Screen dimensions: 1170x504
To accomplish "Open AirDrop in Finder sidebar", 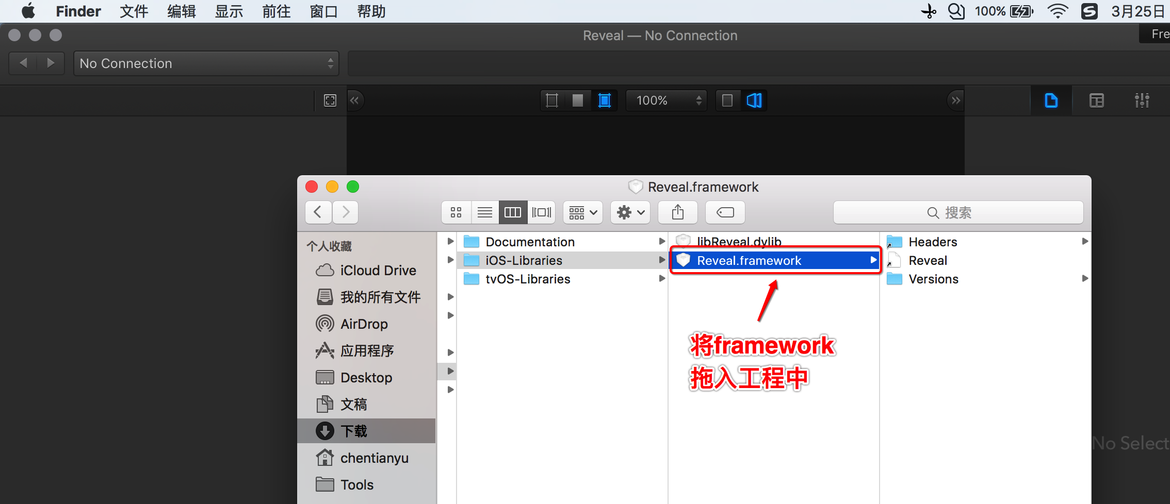I will click(366, 324).
